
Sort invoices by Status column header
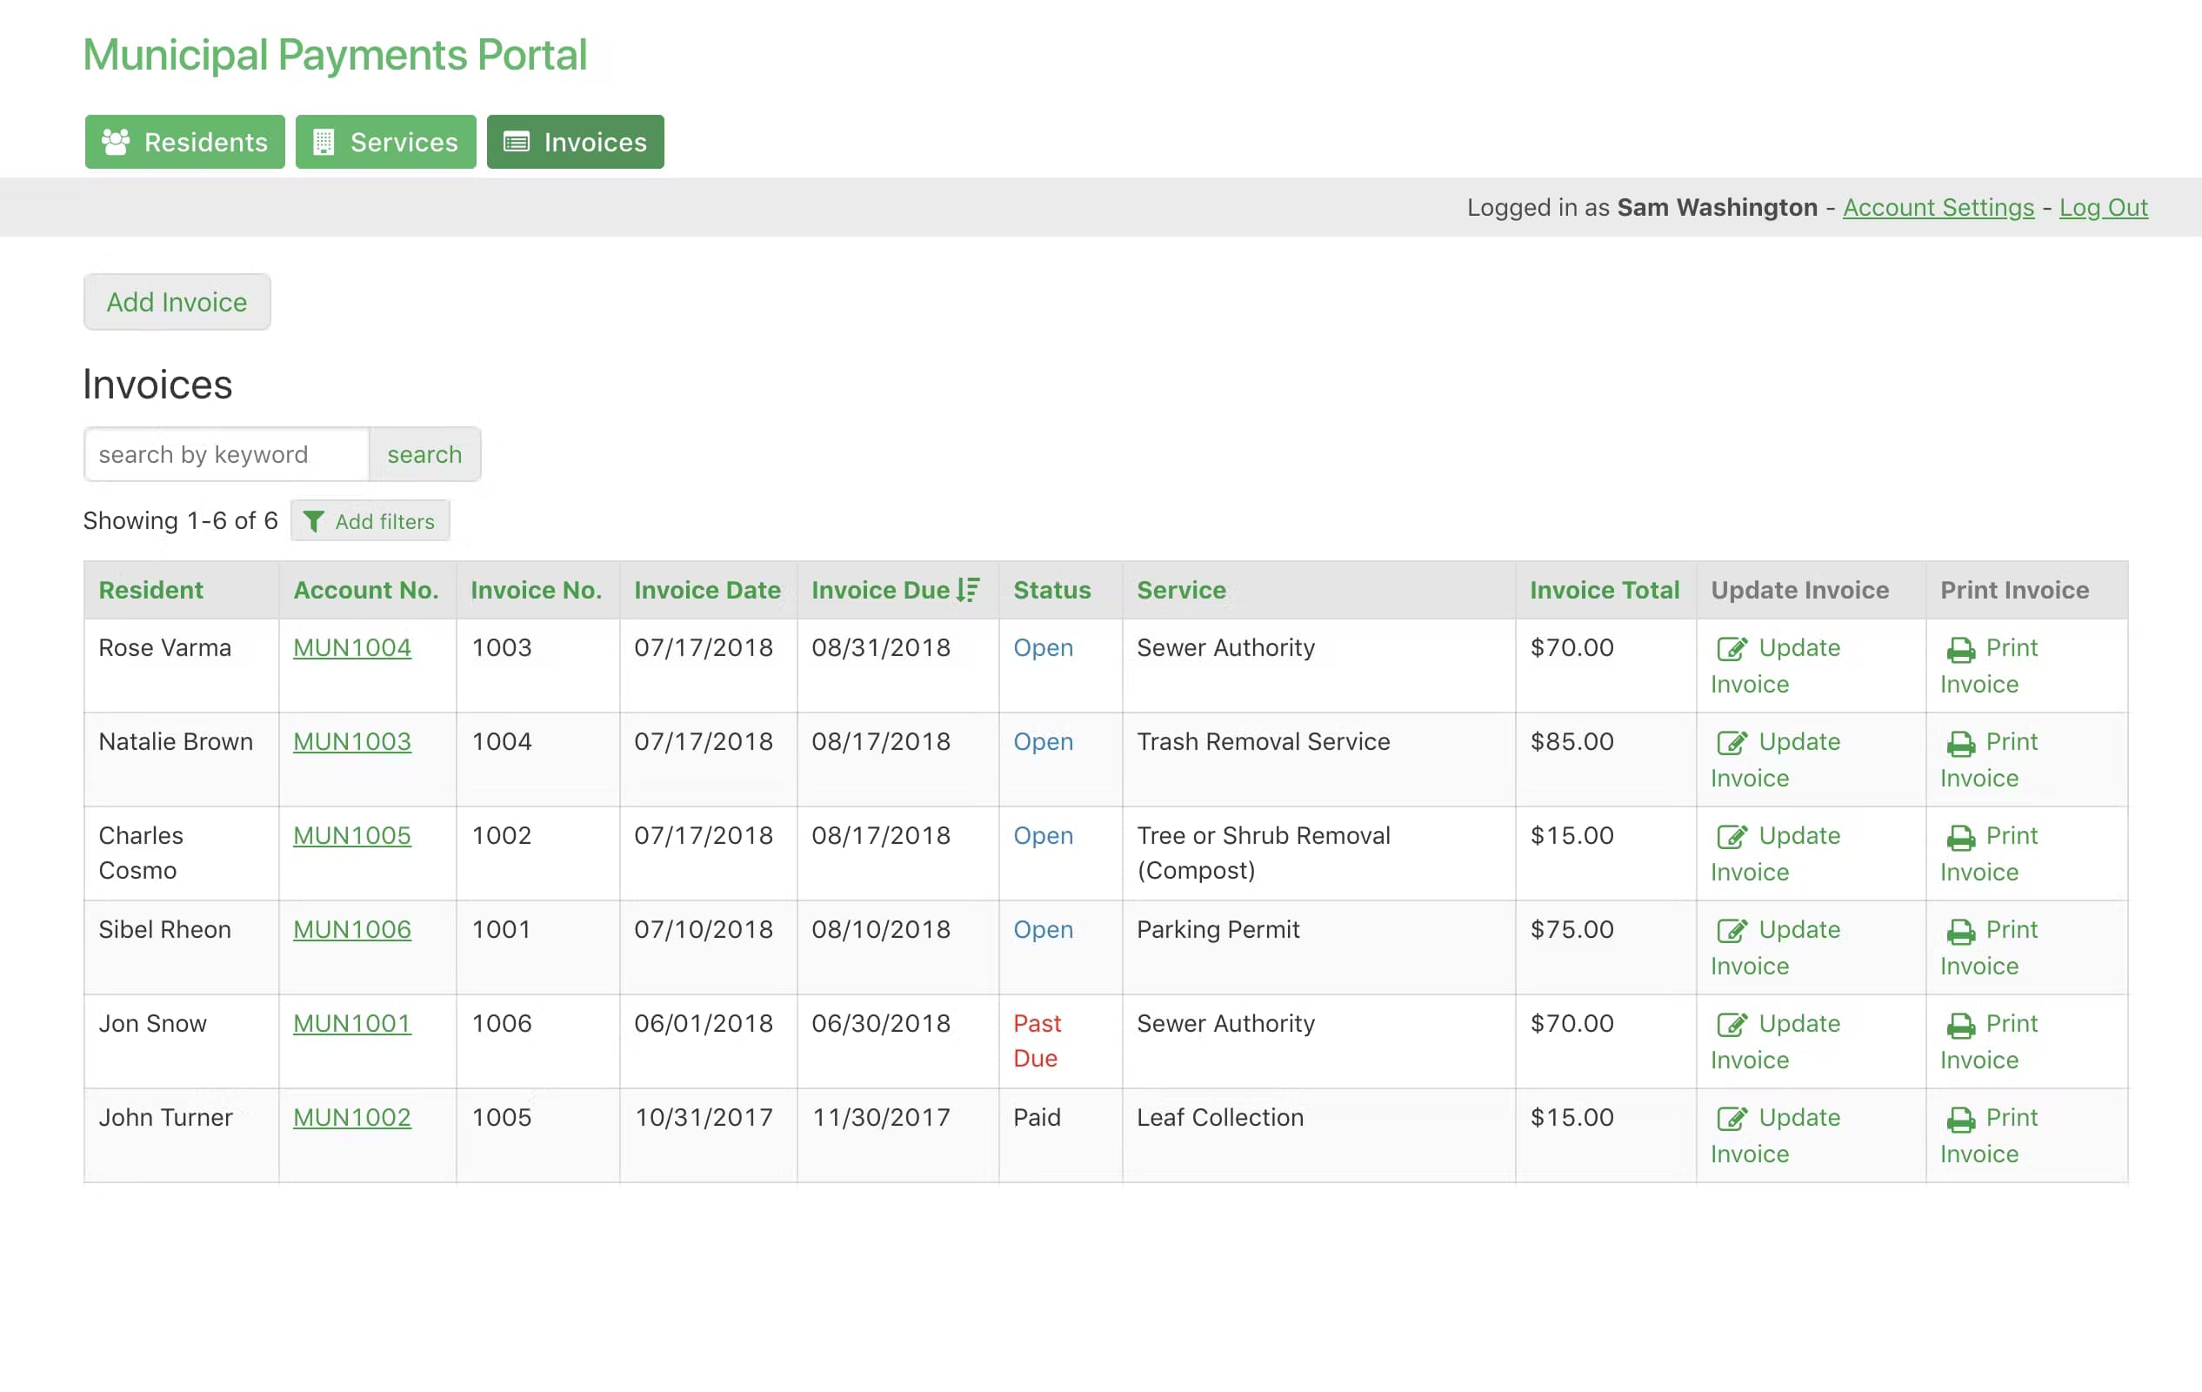[1051, 590]
